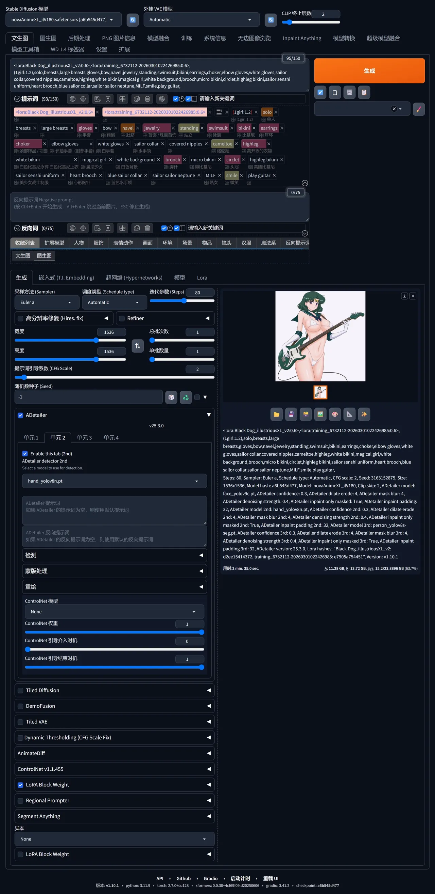Download the preview image with the top-right icon
Image resolution: width=435 pixels, height=894 pixels.
click(x=404, y=296)
